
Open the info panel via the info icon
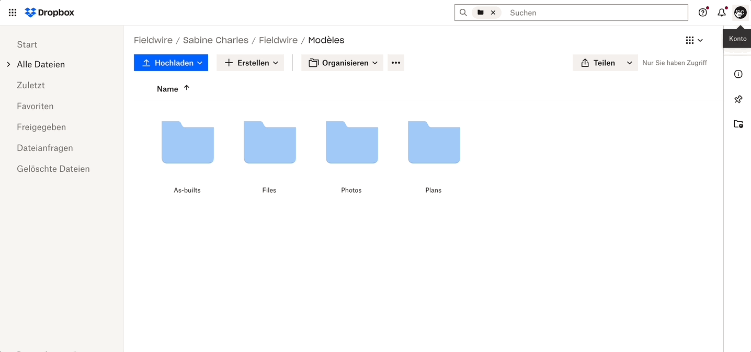738,74
